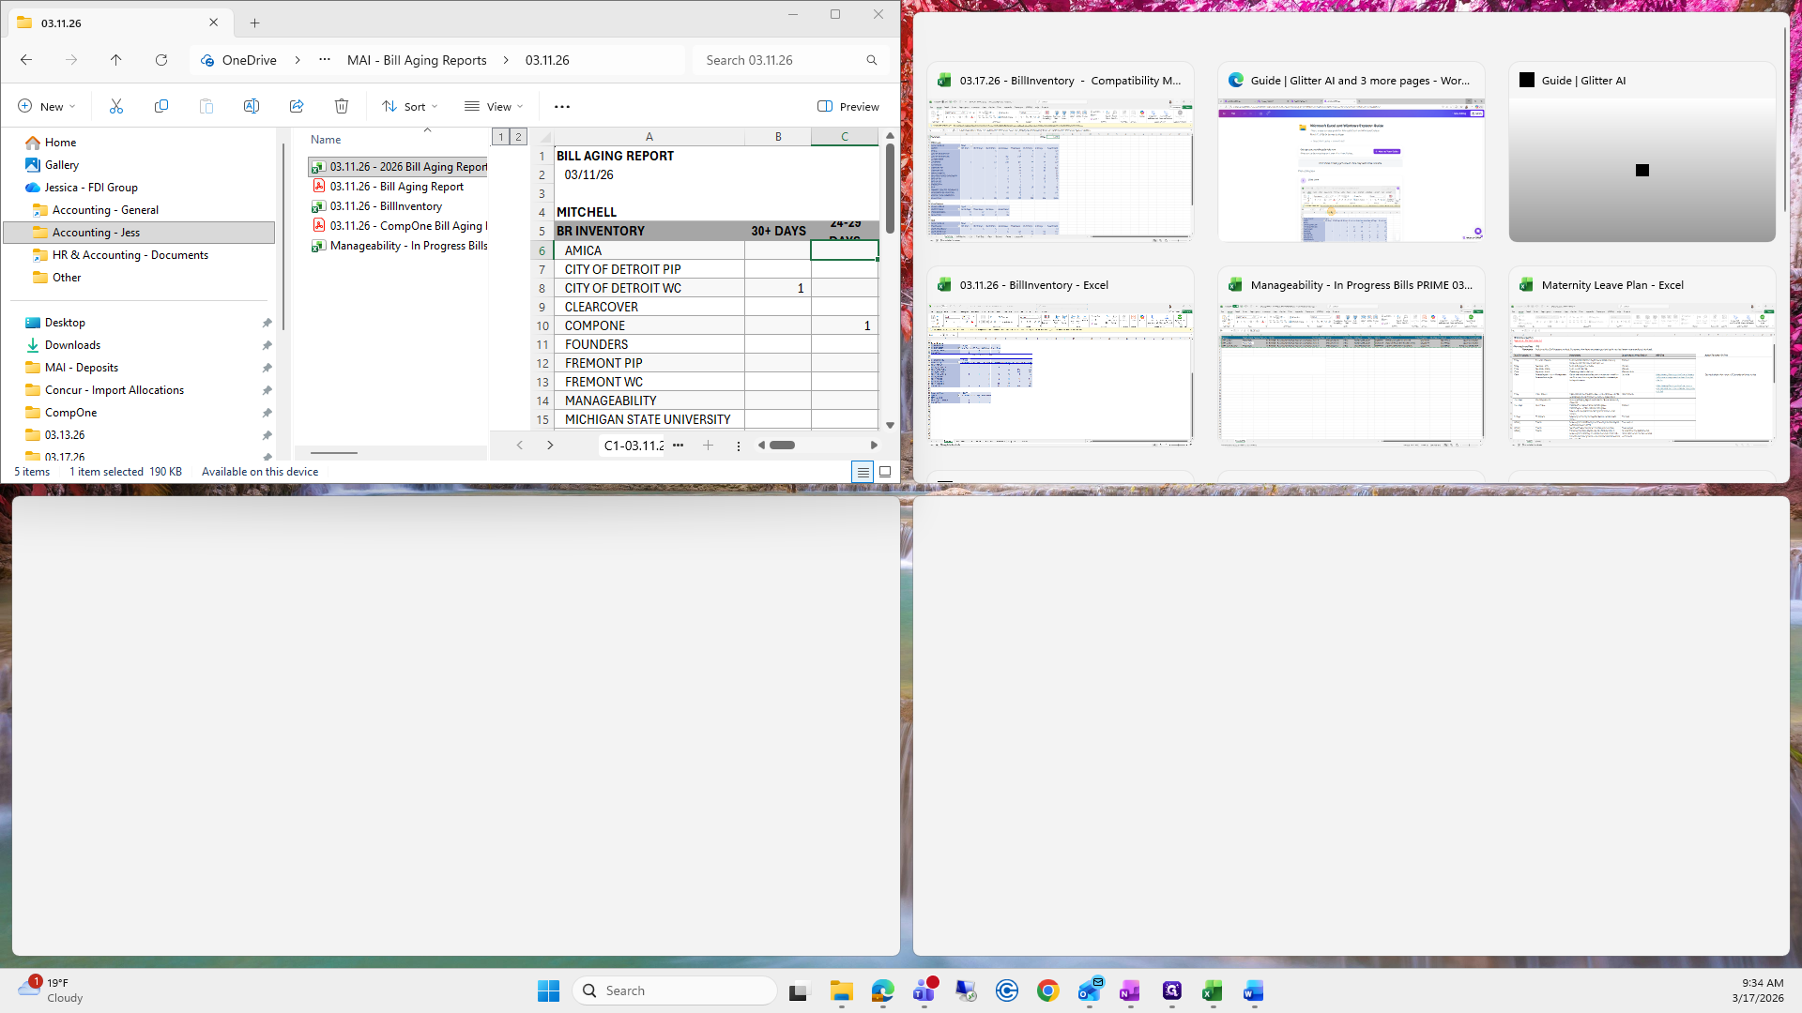Click the Search 03.11.26 field
Screen dimensions: 1802x1013
click(x=779, y=60)
